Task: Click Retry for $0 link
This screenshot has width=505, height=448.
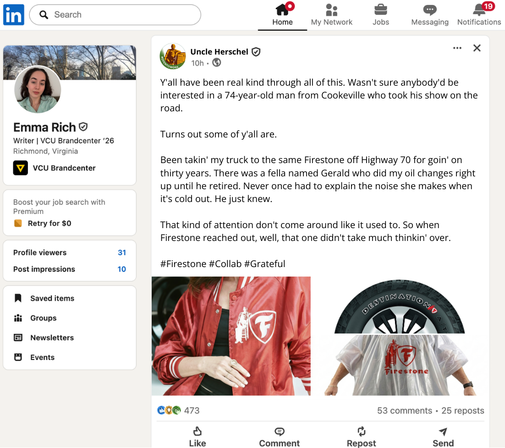Action: coord(49,224)
